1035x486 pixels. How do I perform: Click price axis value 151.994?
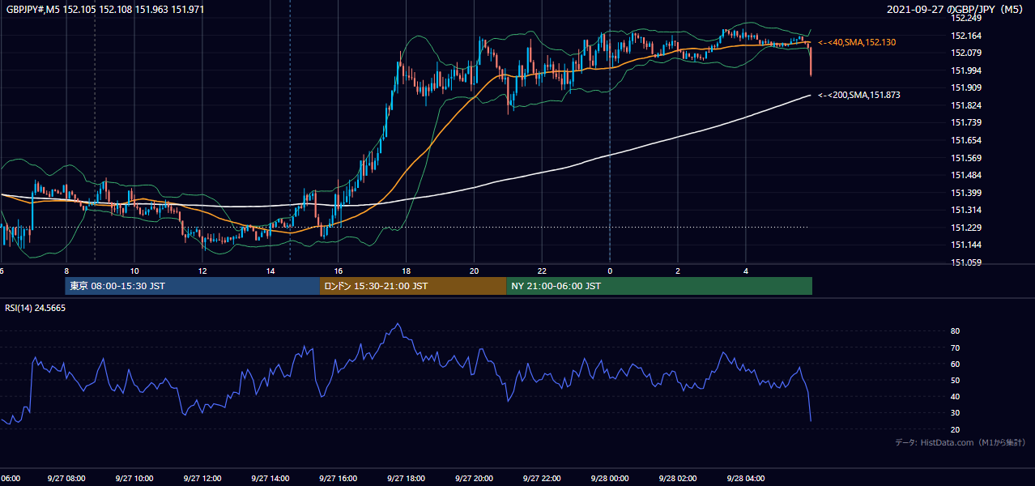point(965,70)
